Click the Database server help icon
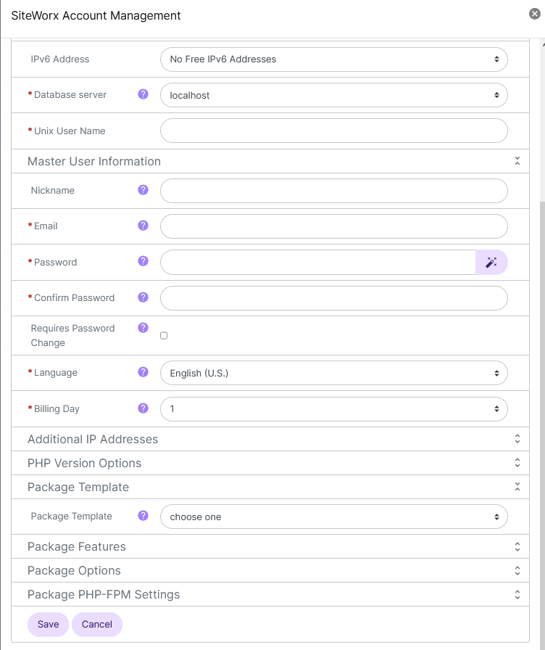 (x=143, y=94)
